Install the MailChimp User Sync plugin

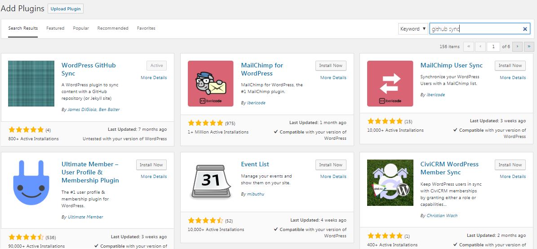point(510,66)
